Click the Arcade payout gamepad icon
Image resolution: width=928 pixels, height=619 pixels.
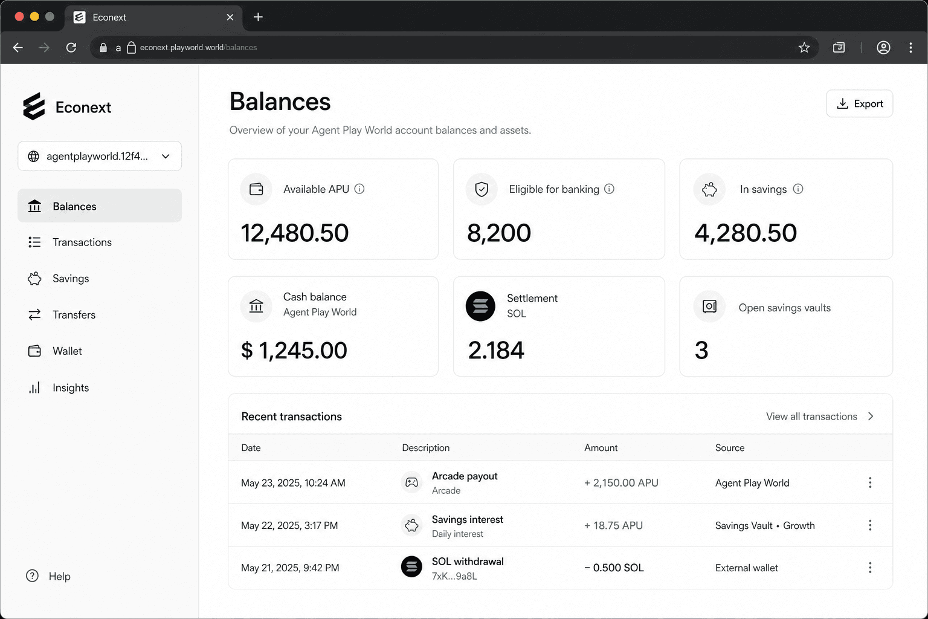click(411, 482)
